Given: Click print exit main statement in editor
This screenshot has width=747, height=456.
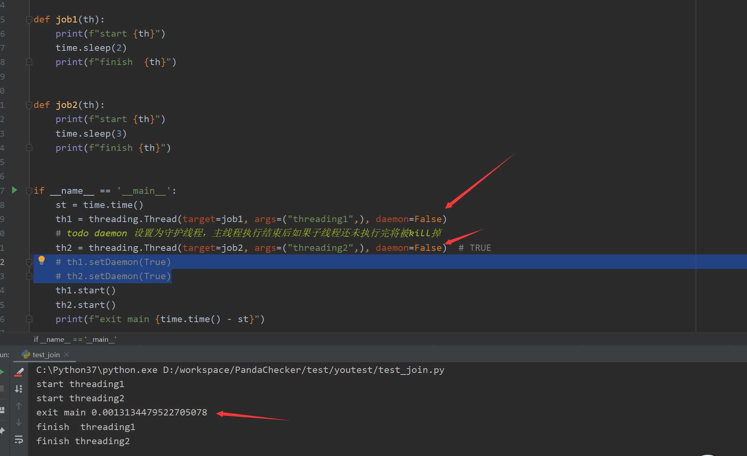Looking at the screenshot, I should [x=160, y=319].
